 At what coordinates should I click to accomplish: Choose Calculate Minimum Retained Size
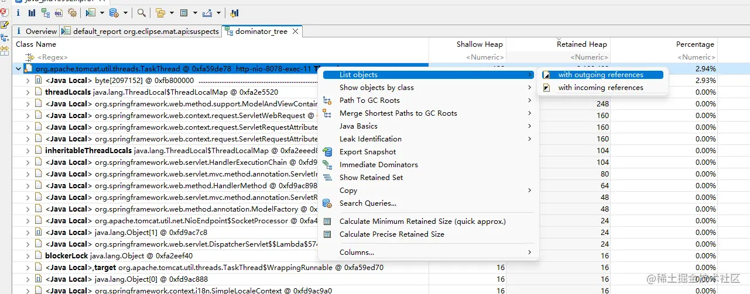[x=428, y=222]
